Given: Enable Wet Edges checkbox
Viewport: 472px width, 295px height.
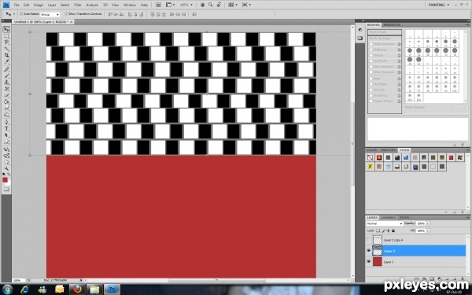Looking at the screenshot, I should click(371, 84).
